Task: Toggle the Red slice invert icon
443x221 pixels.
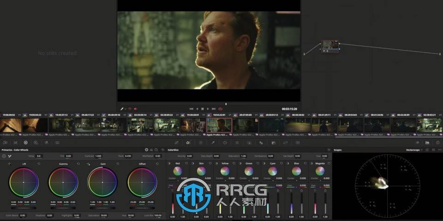Action: point(168,163)
